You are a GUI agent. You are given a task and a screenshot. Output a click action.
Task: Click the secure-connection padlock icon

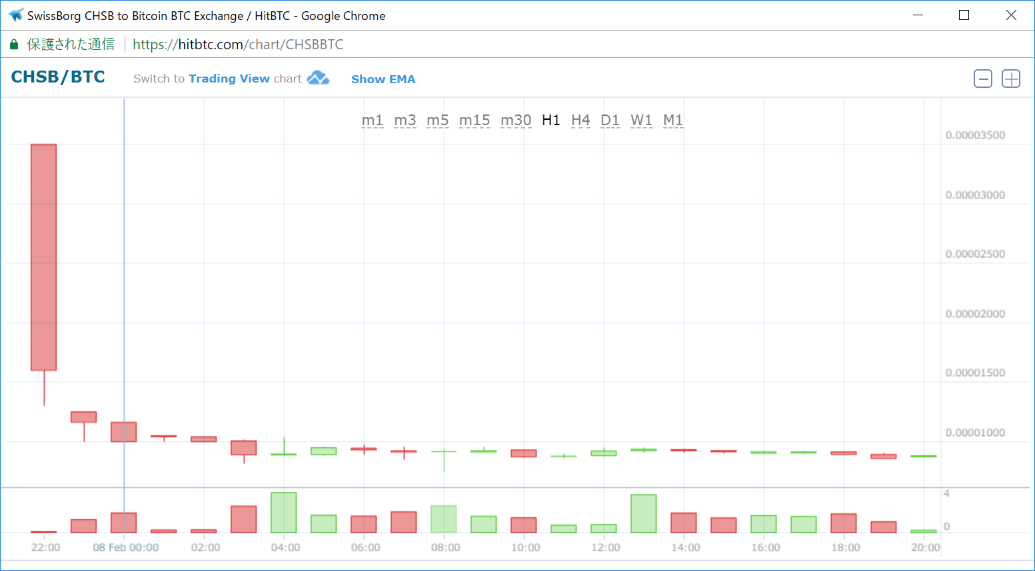[x=13, y=43]
